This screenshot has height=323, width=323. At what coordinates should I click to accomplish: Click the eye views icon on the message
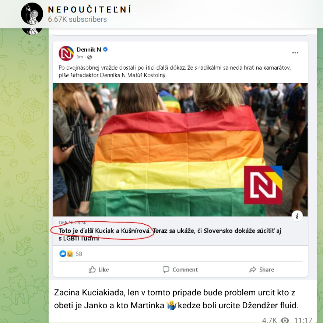point(285,320)
